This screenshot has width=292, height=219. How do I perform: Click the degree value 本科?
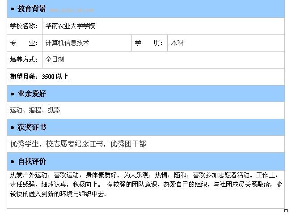tap(177, 43)
